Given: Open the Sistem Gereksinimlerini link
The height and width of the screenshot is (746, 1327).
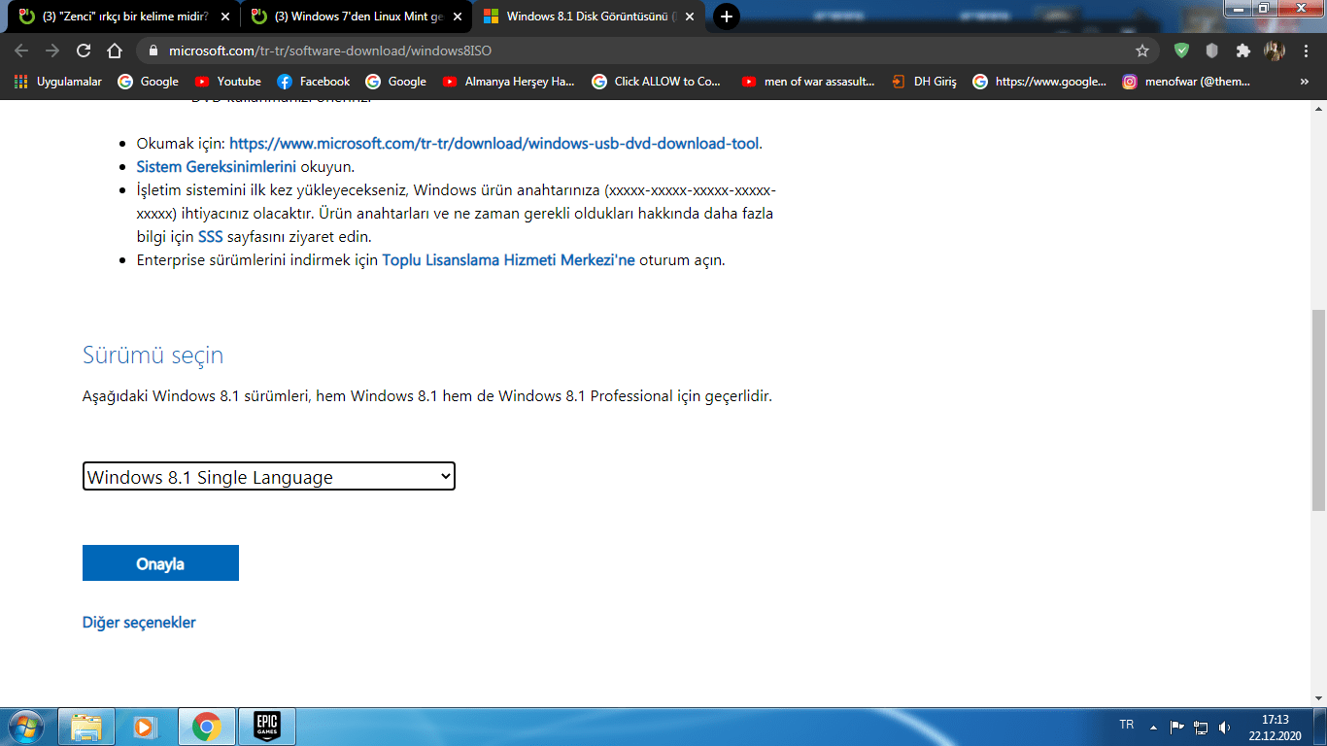Looking at the screenshot, I should [x=216, y=167].
